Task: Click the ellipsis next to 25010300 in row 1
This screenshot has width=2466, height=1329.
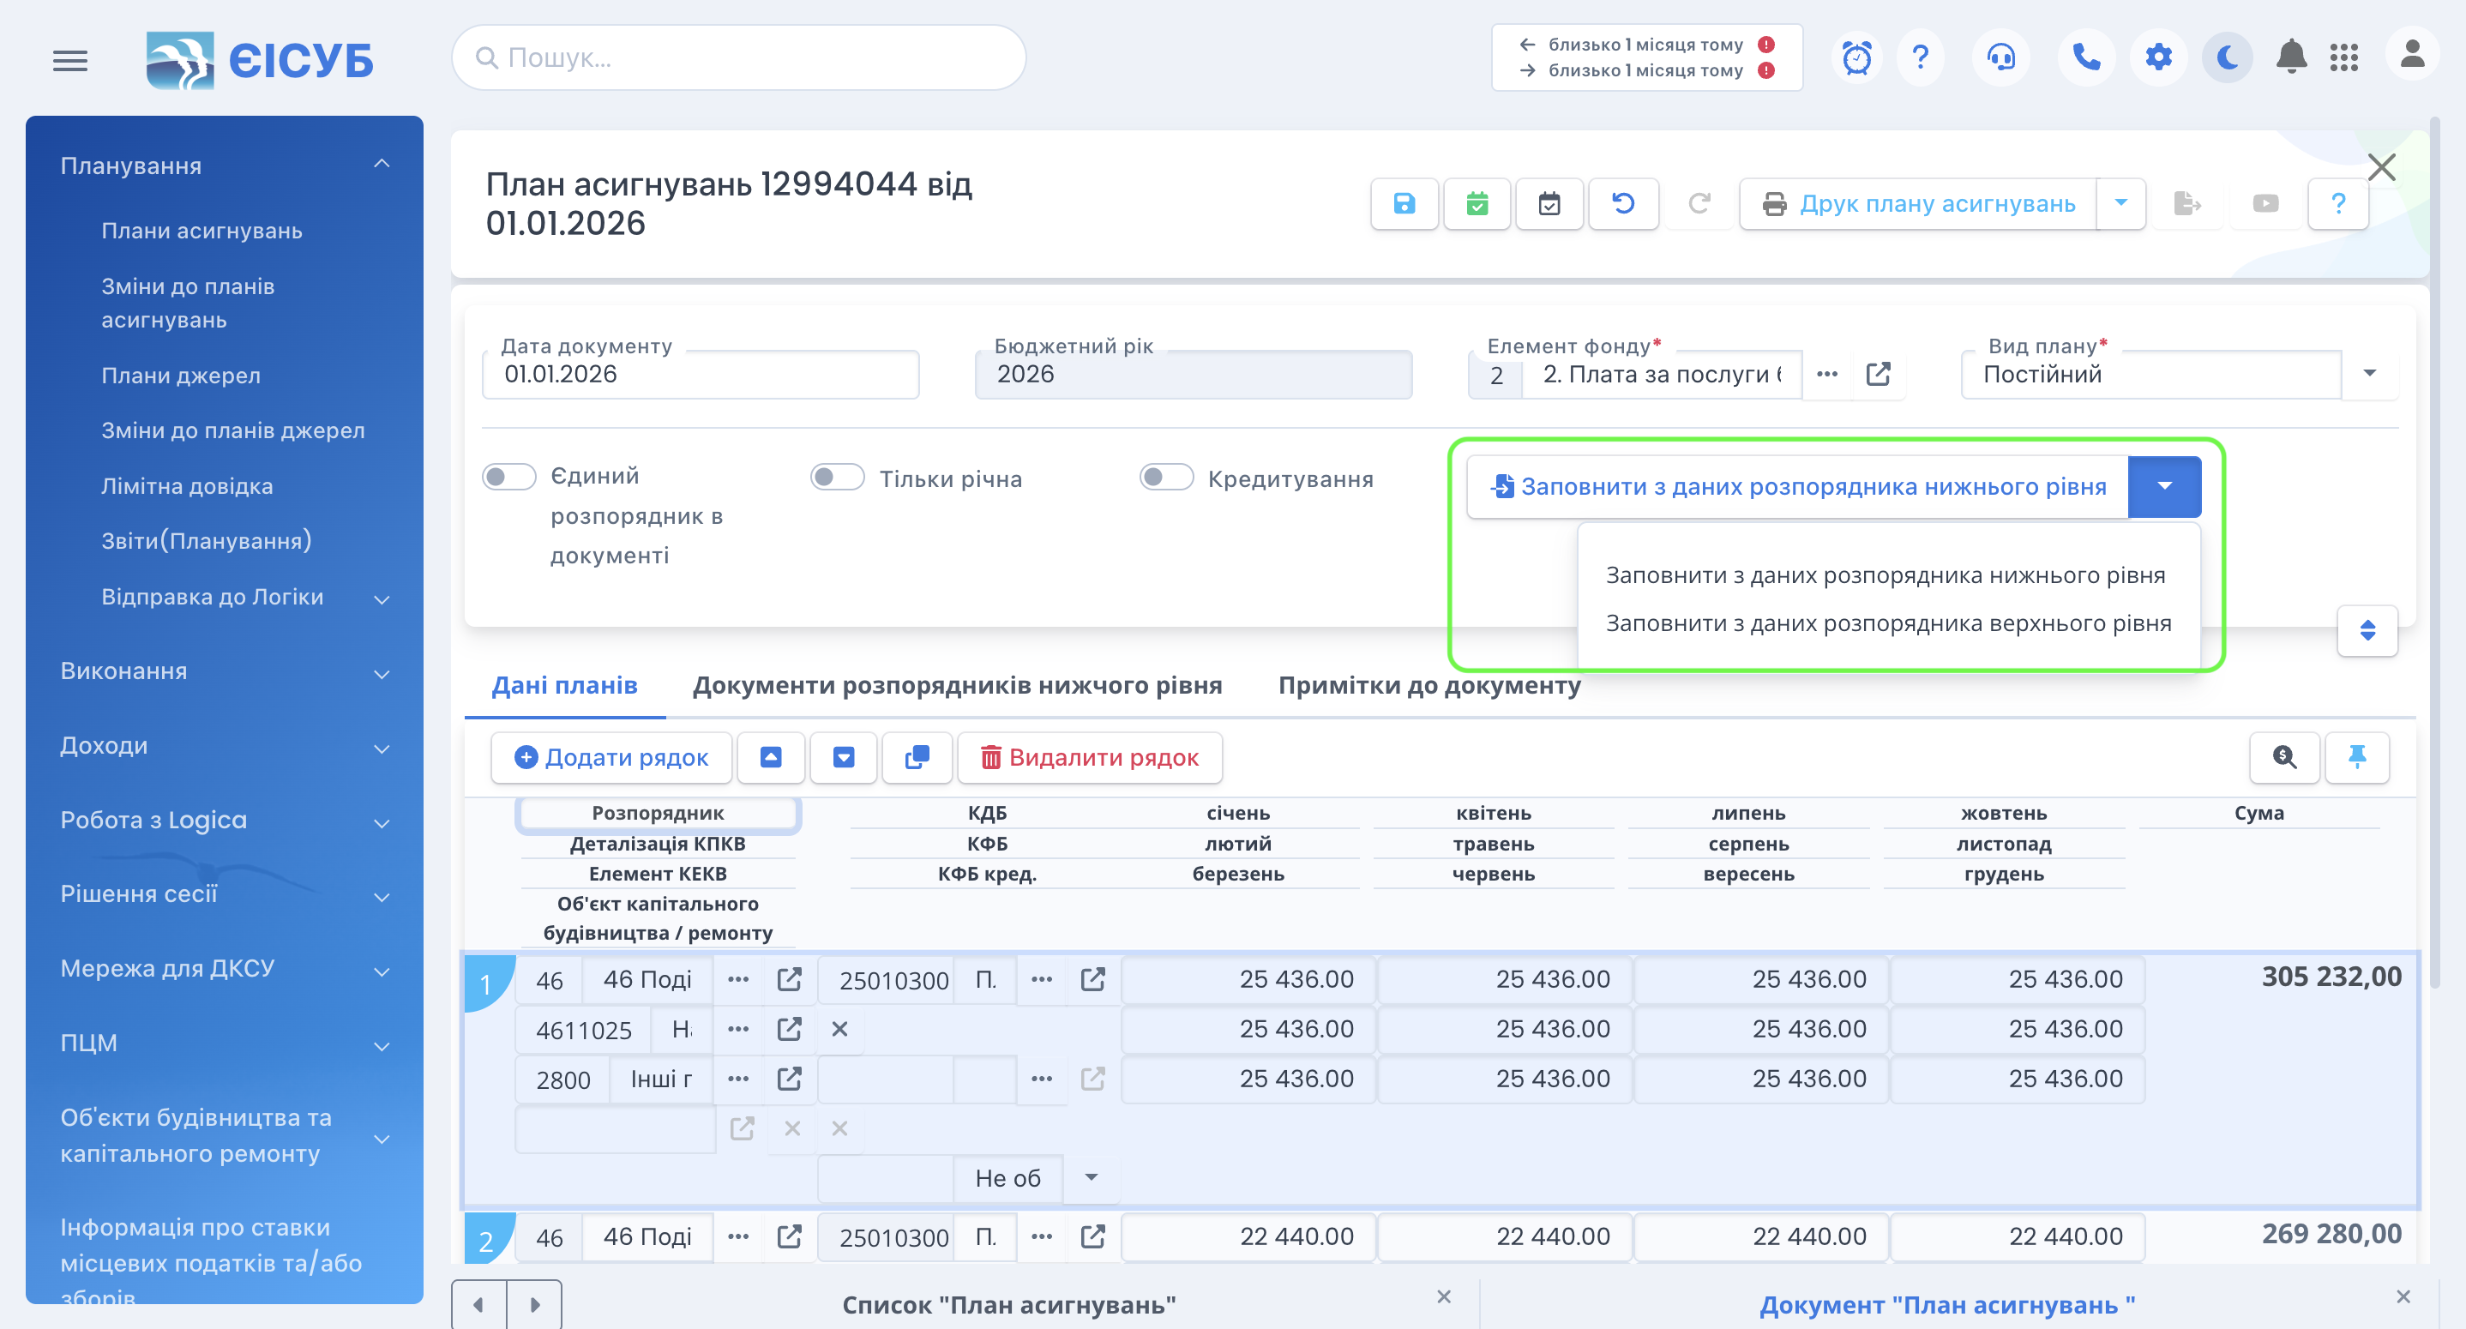Action: (1042, 979)
